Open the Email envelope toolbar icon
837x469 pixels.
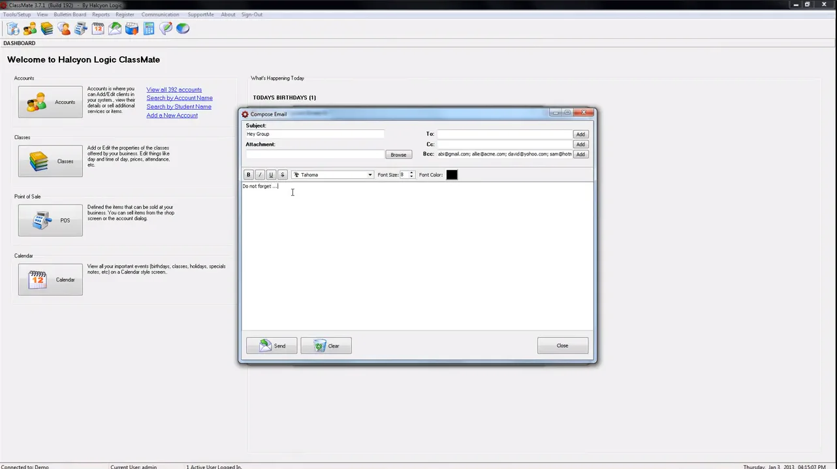(x=115, y=28)
